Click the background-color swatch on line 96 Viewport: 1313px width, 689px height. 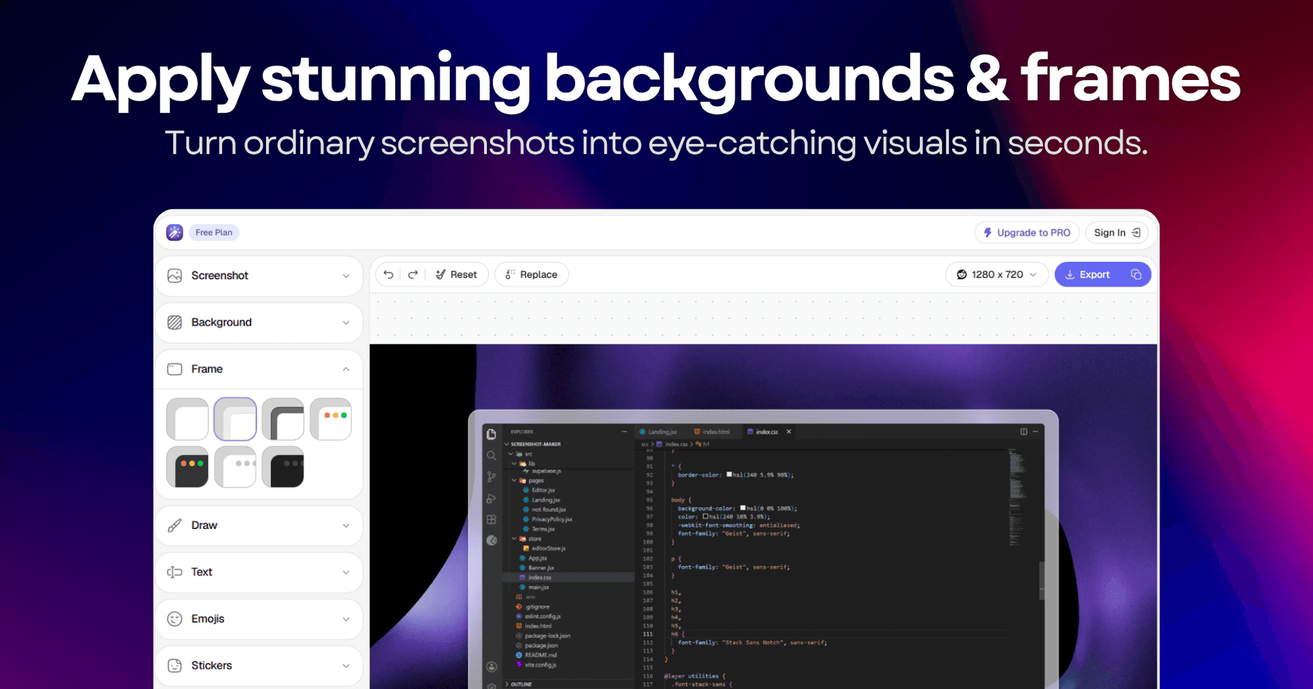(x=743, y=508)
